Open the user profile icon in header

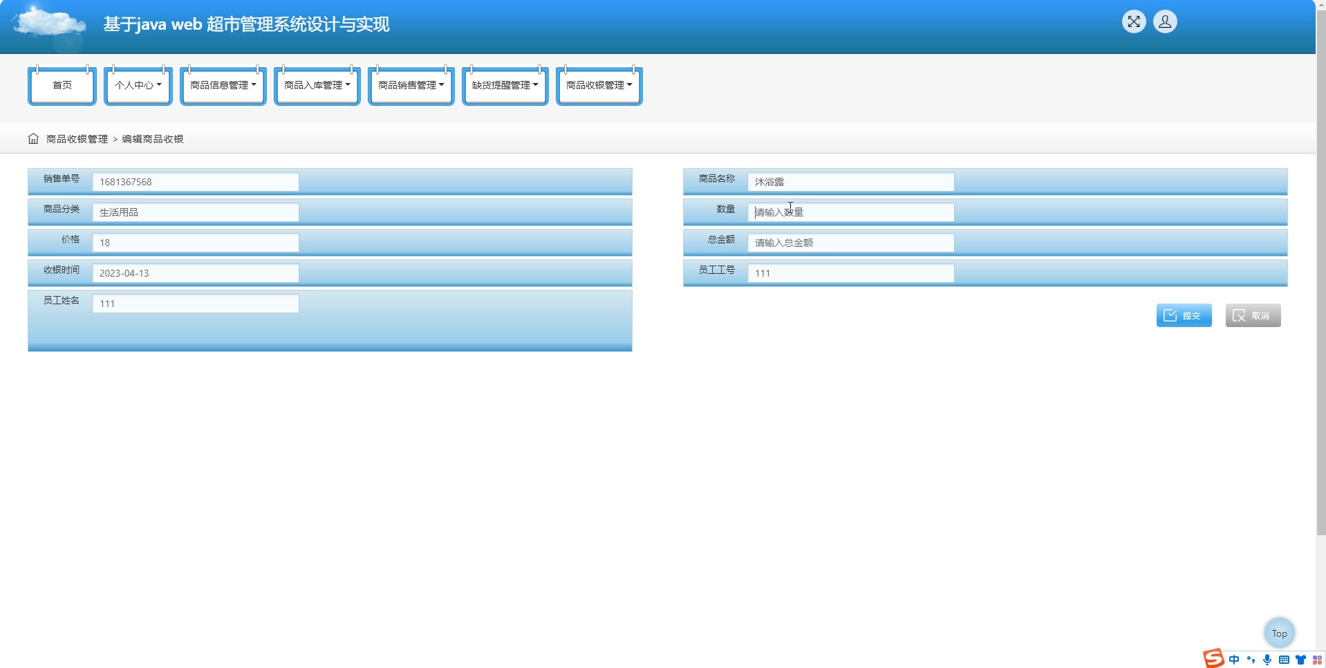tap(1165, 21)
